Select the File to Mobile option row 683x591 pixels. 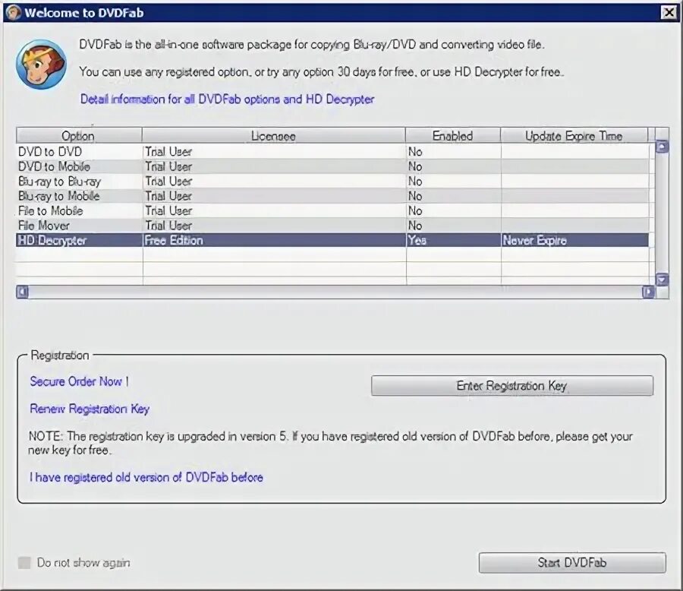click(332, 211)
